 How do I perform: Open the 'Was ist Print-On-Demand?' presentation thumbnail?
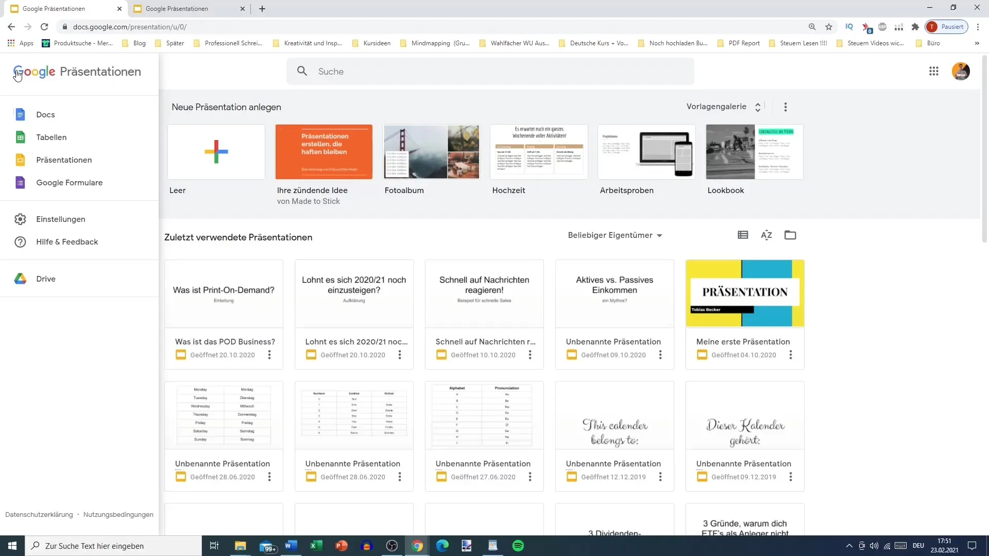coord(224,293)
